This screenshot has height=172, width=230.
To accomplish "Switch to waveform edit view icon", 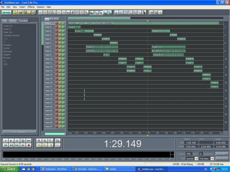I will tap(6, 13).
